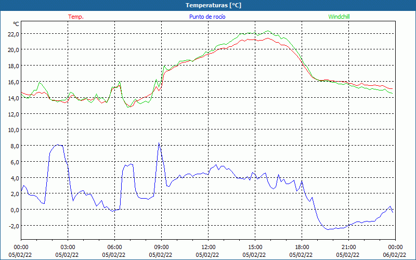The width and height of the screenshot is (416, 260).
Task: Click the "°C" unit label on the y-axis
Action: tap(16, 24)
